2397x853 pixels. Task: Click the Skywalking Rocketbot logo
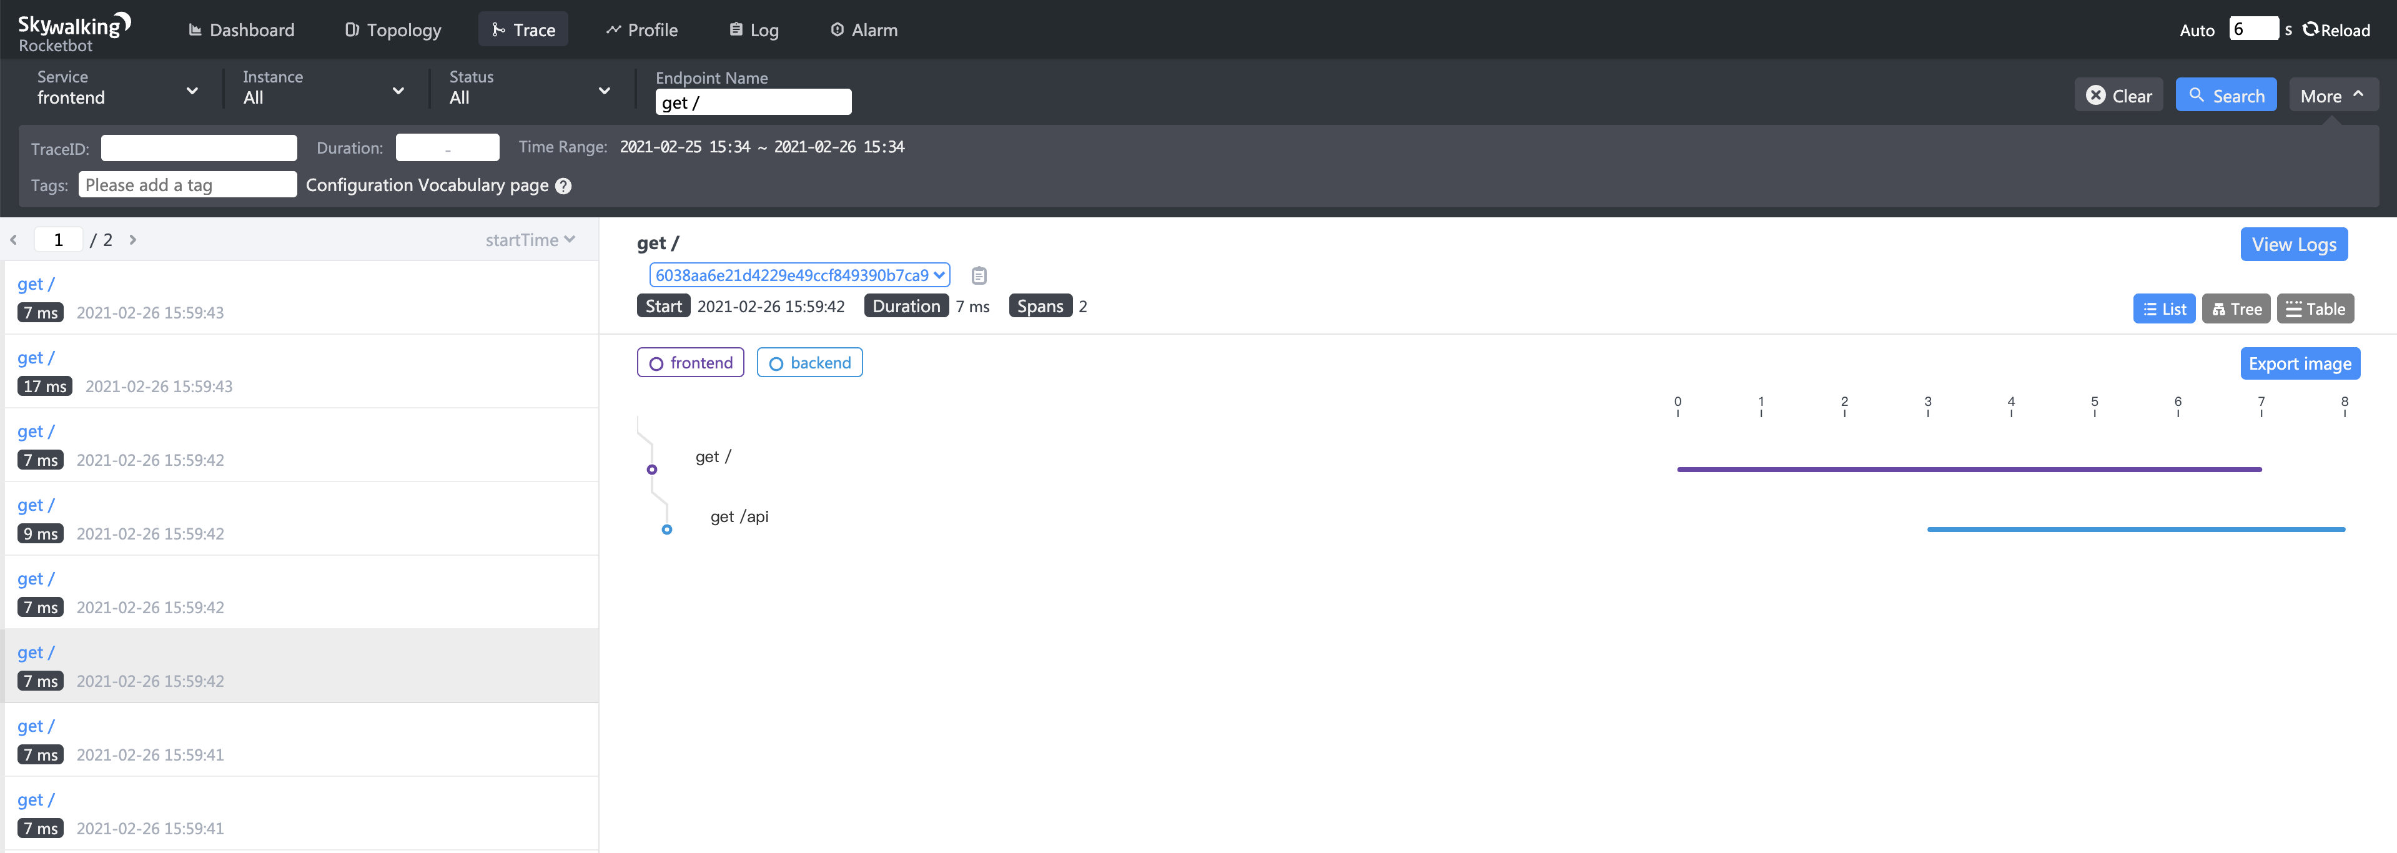click(x=74, y=32)
